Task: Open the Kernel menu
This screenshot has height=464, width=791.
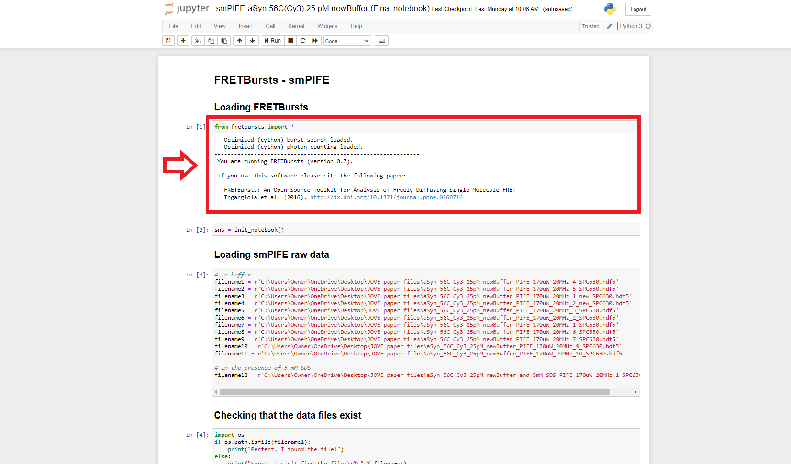Action: (x=296, y=26)
